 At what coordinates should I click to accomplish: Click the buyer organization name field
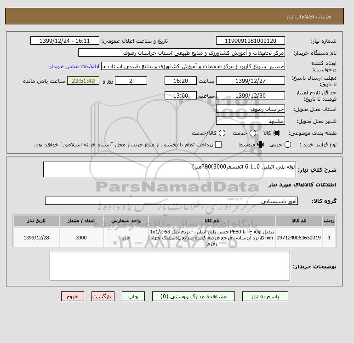182,52
